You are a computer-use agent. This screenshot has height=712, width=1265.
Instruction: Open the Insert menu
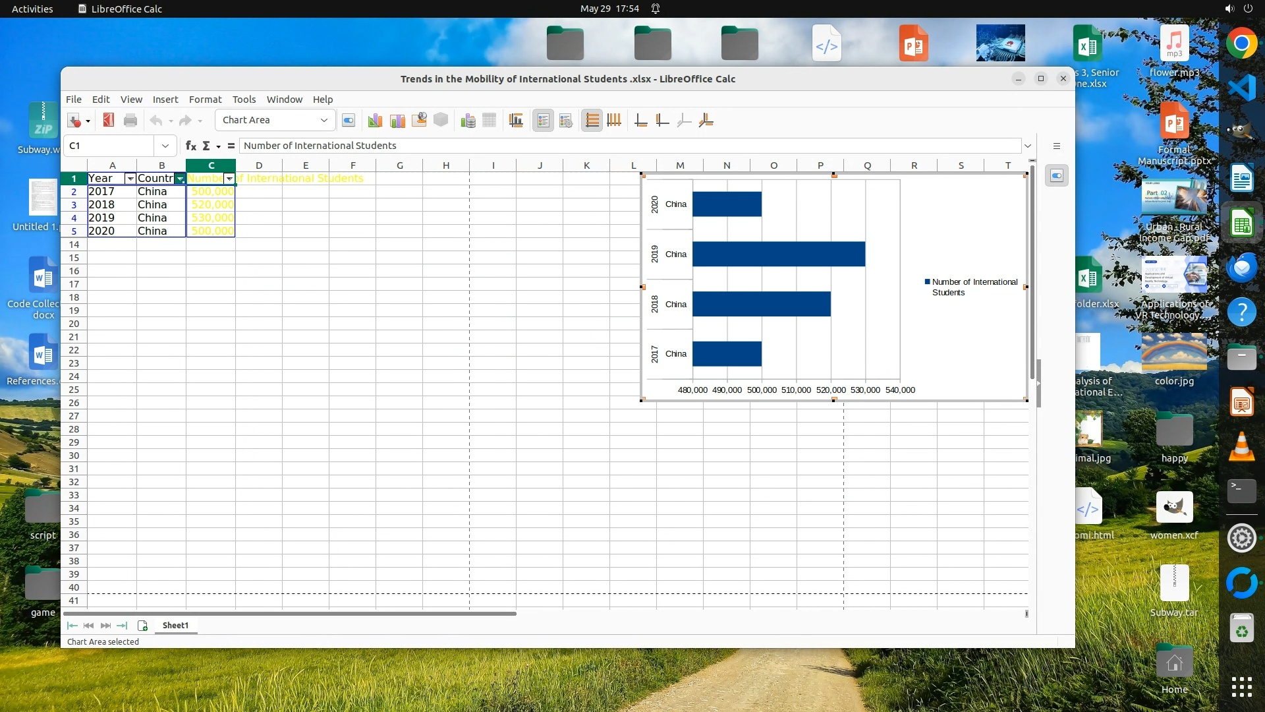coord(165,100)
